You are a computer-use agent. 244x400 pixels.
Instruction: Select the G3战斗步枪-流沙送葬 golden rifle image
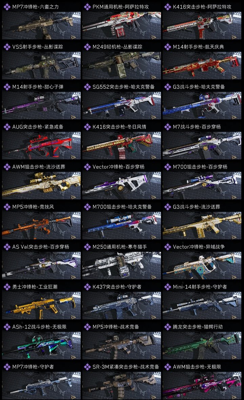pos(202,225)
